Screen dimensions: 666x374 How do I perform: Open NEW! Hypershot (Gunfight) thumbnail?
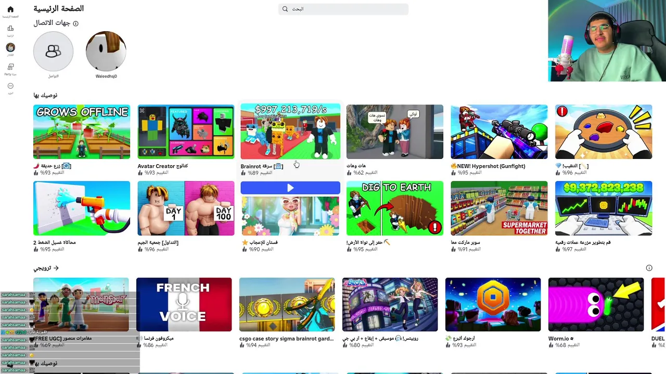tap(499, 132)
